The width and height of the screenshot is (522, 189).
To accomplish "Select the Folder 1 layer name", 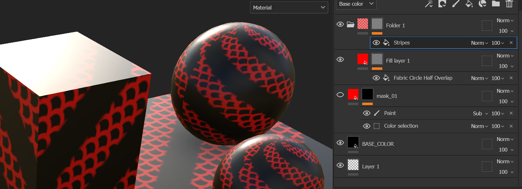I will (395, 25).
